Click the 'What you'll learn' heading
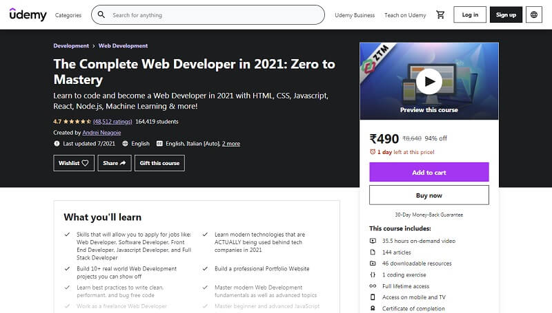Image resolution: width=552 pixels, height=313 pixels. 102,217
